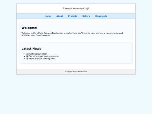Viewport: 152px width, 114px height.
Task: Open the Home navigation link
Action: [x=48, y=16]
